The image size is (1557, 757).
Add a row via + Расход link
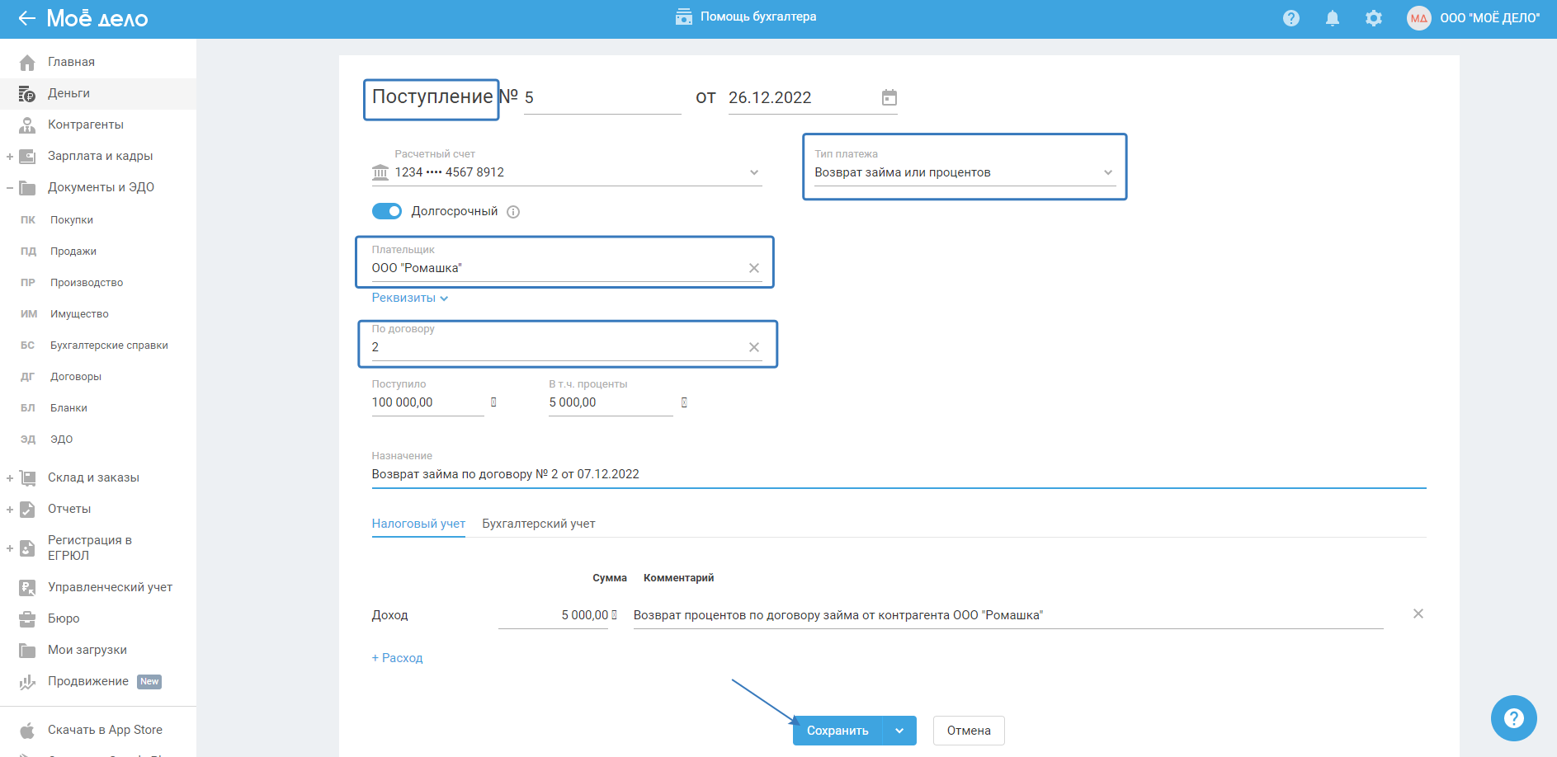(397, 658)
